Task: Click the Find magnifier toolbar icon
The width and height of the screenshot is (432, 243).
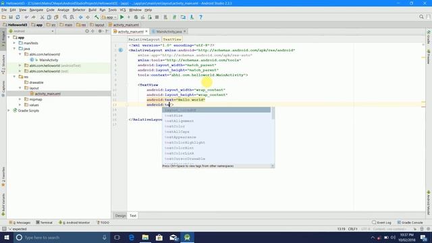Action: [65, 17]
